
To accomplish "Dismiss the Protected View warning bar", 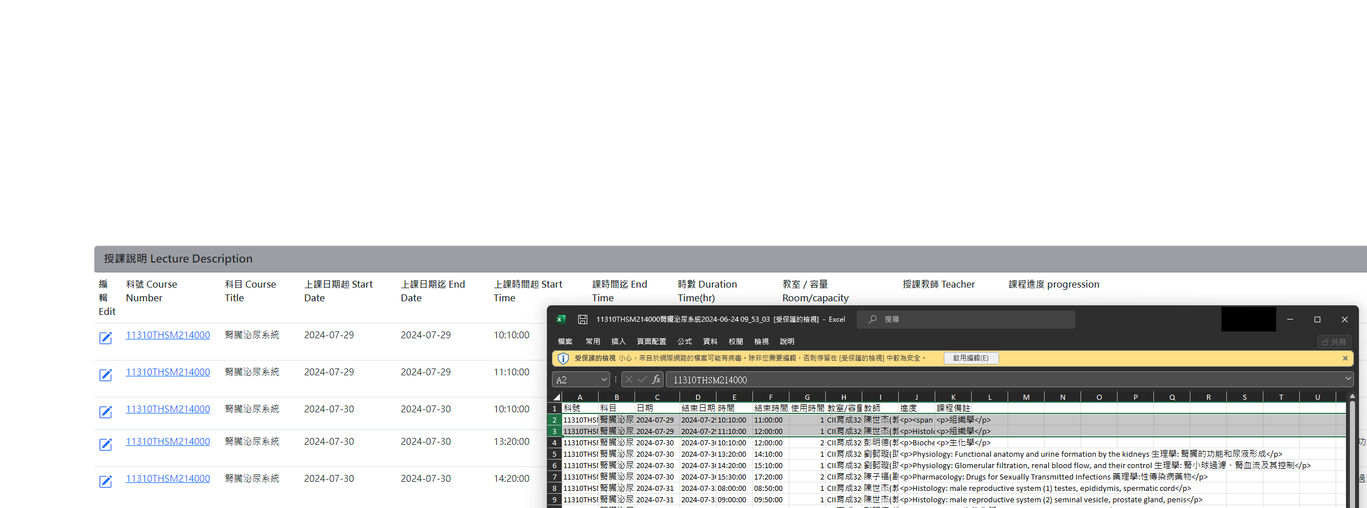I will (x=1345, y=358).
